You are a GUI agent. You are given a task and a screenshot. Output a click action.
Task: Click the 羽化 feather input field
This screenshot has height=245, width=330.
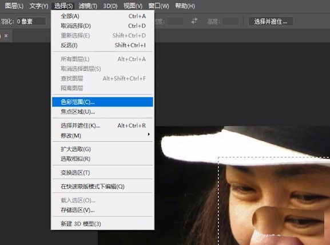click(31, 21)
